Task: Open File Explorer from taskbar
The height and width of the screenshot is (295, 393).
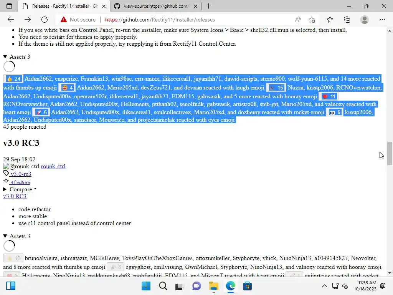Action: coord(213,286)
